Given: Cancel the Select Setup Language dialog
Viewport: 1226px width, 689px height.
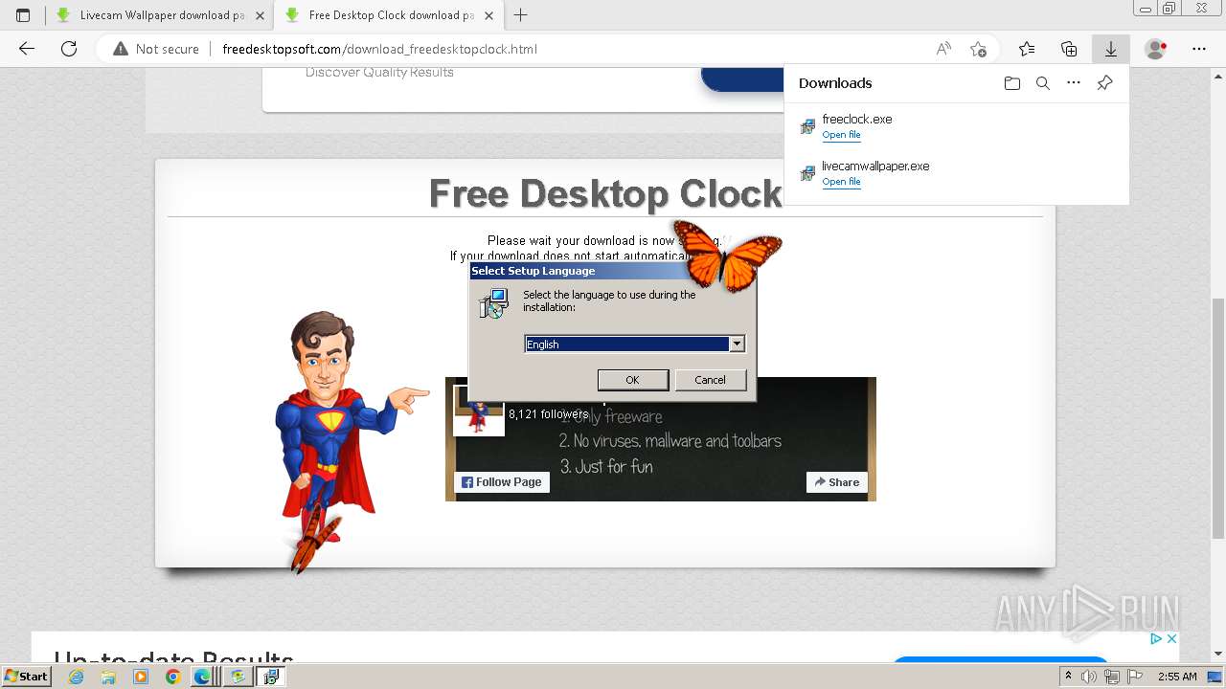Looking at the screenshot, I should click(x=710, y=380).
